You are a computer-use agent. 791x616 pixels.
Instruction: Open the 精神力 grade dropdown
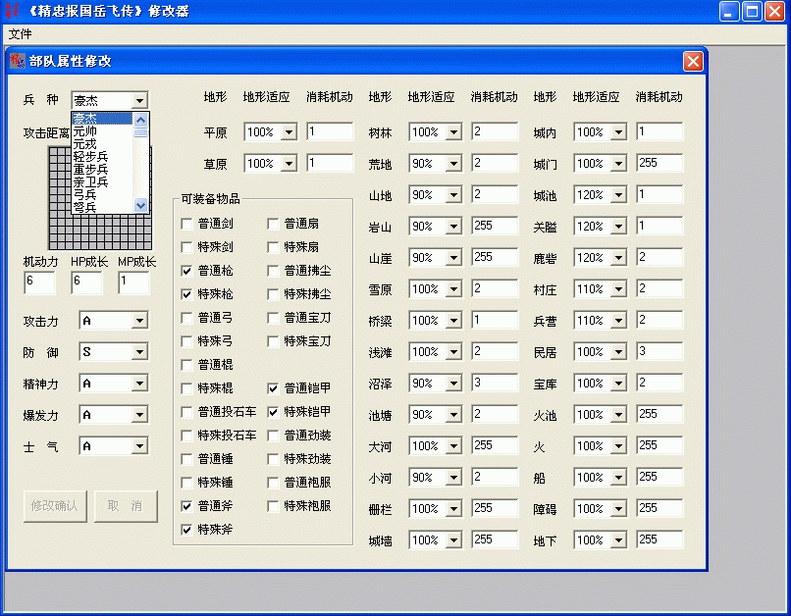[x=139, y=384]
